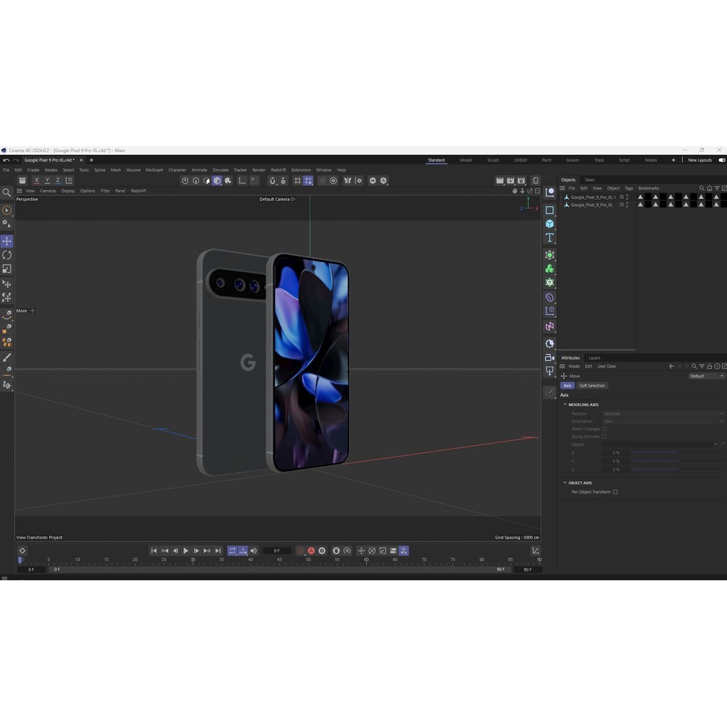Add a Text spline object
The height and width of the screenshot is (727, 727).
[549, 238]
